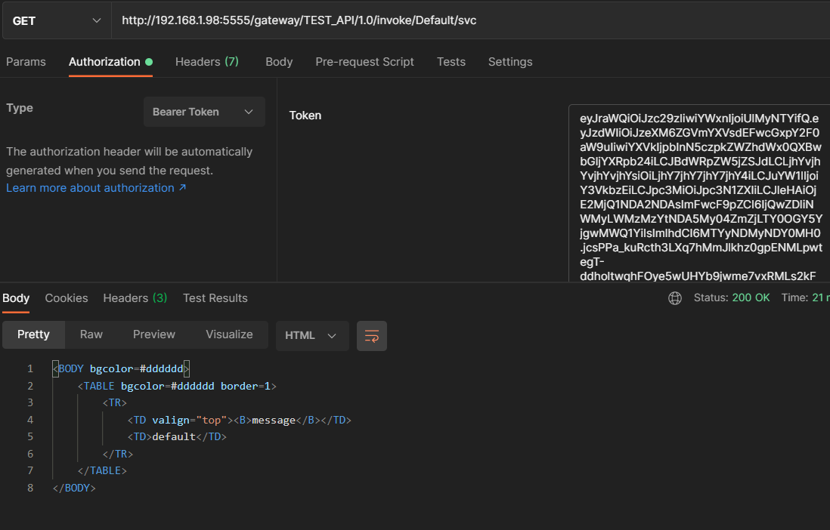Click the word wrap icon button
Screen dimensions: 830x530
tap(371, 336)
